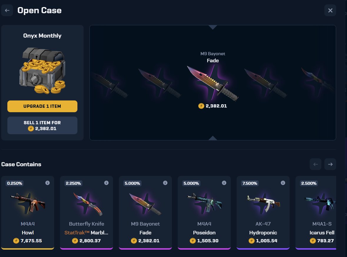Select the M4A4 Howl item card
347x257 pixels.
[x=28, y=213]
